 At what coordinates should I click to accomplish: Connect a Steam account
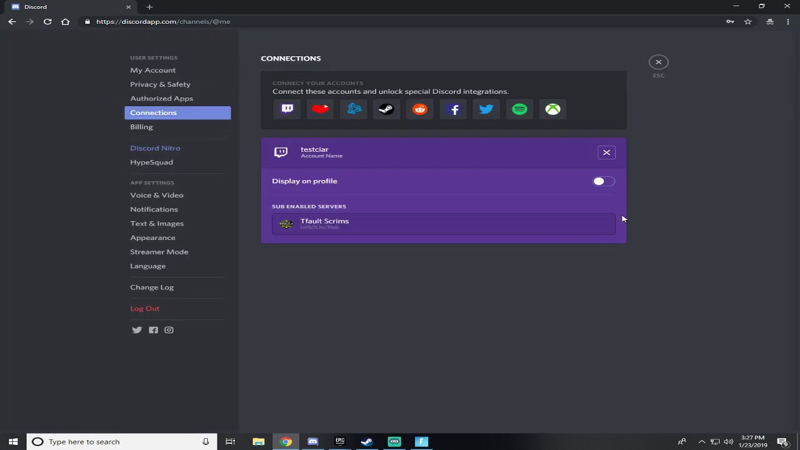(x=387, y=109)
